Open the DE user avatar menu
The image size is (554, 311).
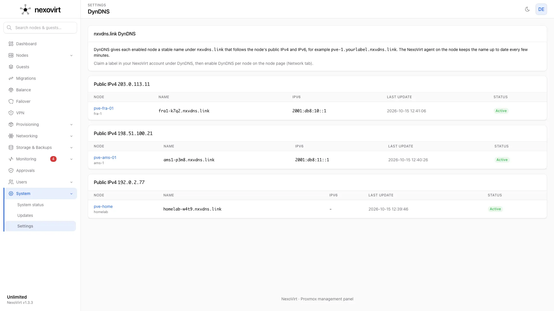pos(541,9)
